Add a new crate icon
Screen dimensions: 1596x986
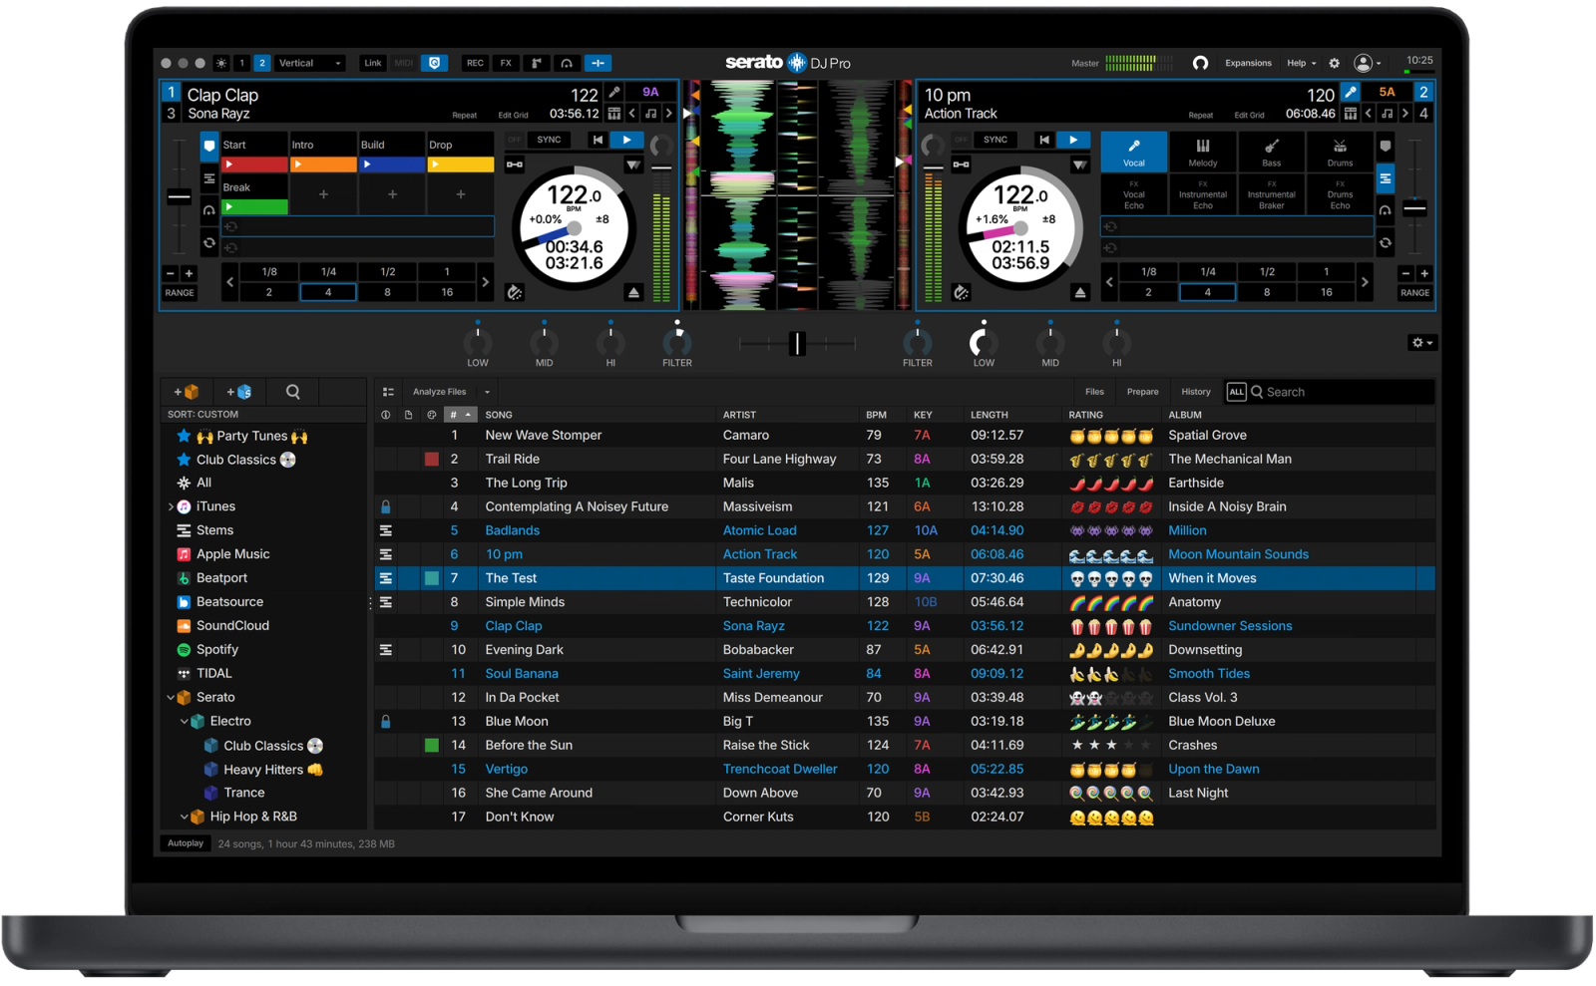(x=187, y=392)
